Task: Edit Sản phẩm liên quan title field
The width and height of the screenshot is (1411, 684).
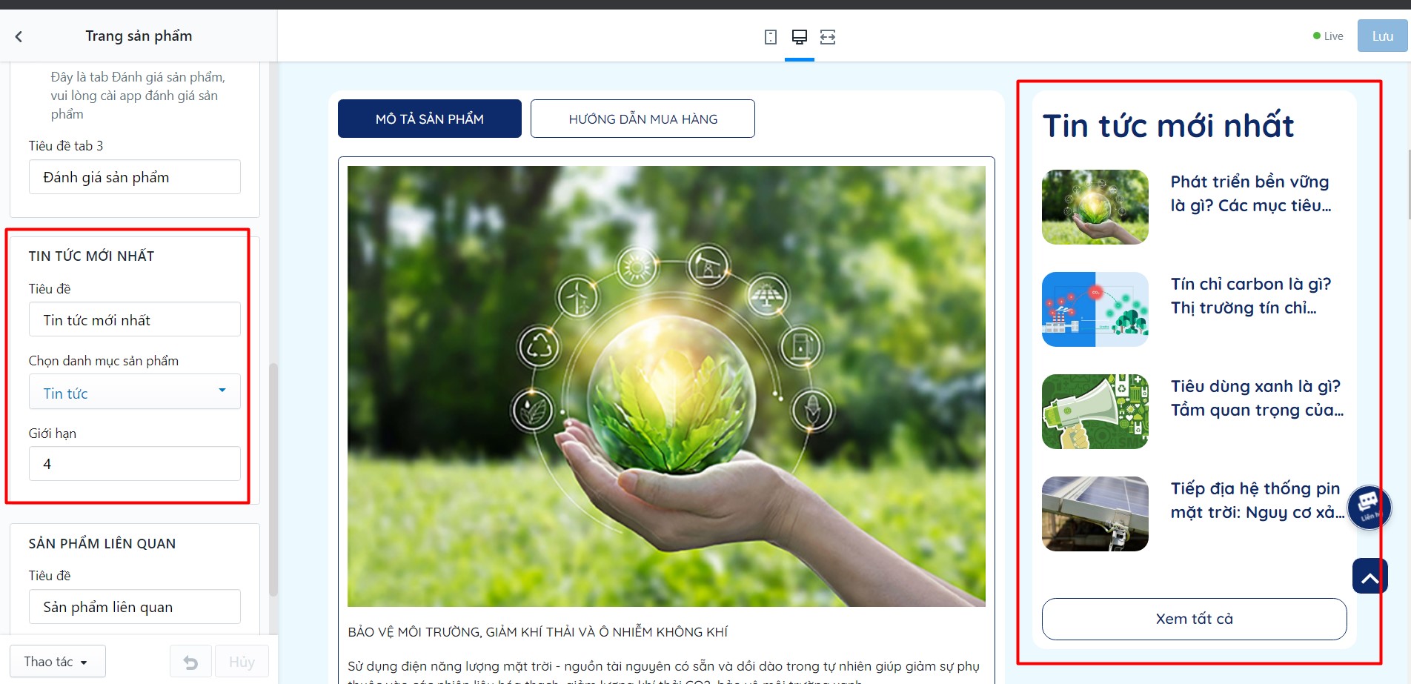Action: (135, 607)
